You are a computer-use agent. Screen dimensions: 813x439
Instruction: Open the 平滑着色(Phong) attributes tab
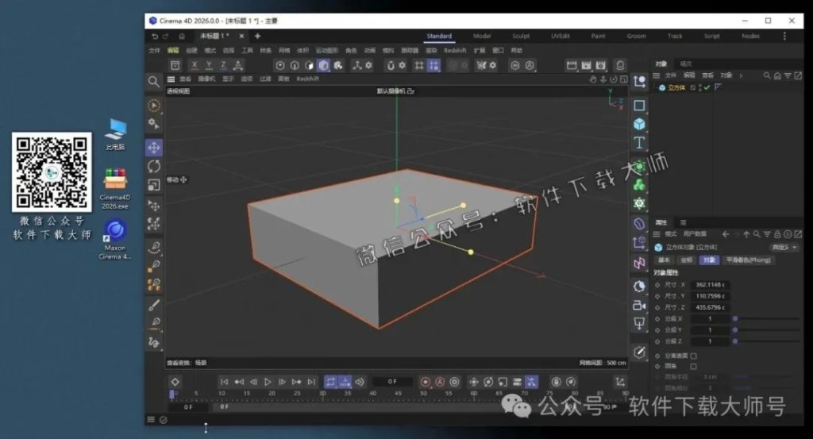748,260
